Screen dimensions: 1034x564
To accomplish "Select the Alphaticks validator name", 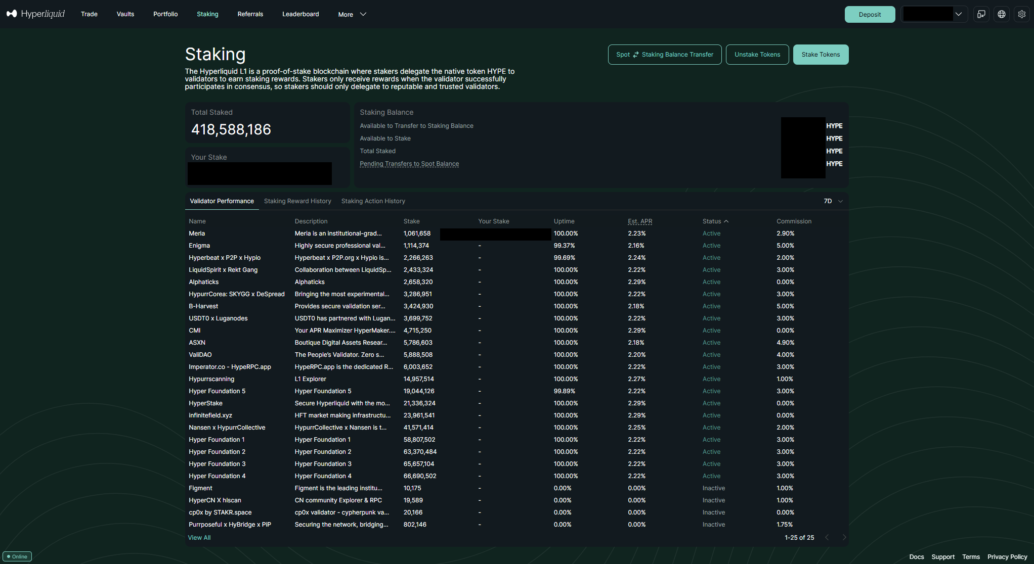I will click(x=204, y=282).
